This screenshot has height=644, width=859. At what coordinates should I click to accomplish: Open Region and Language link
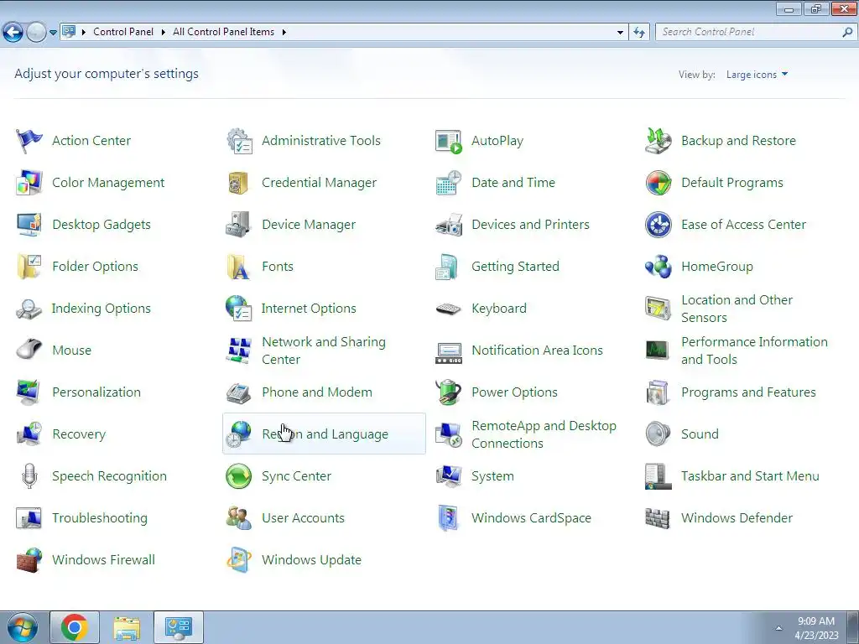(325, 434)
